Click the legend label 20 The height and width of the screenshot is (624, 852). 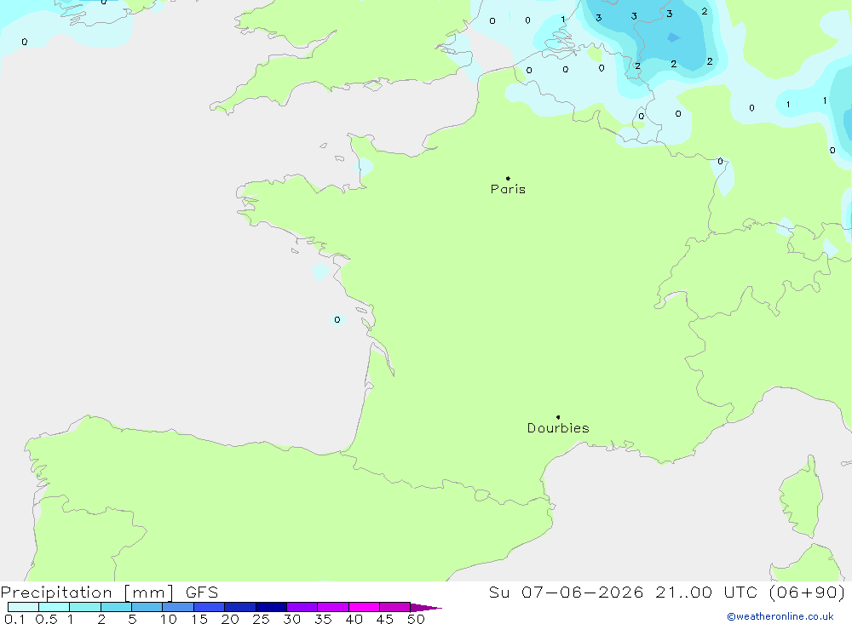pyautogui.click(x=230, y=619)
